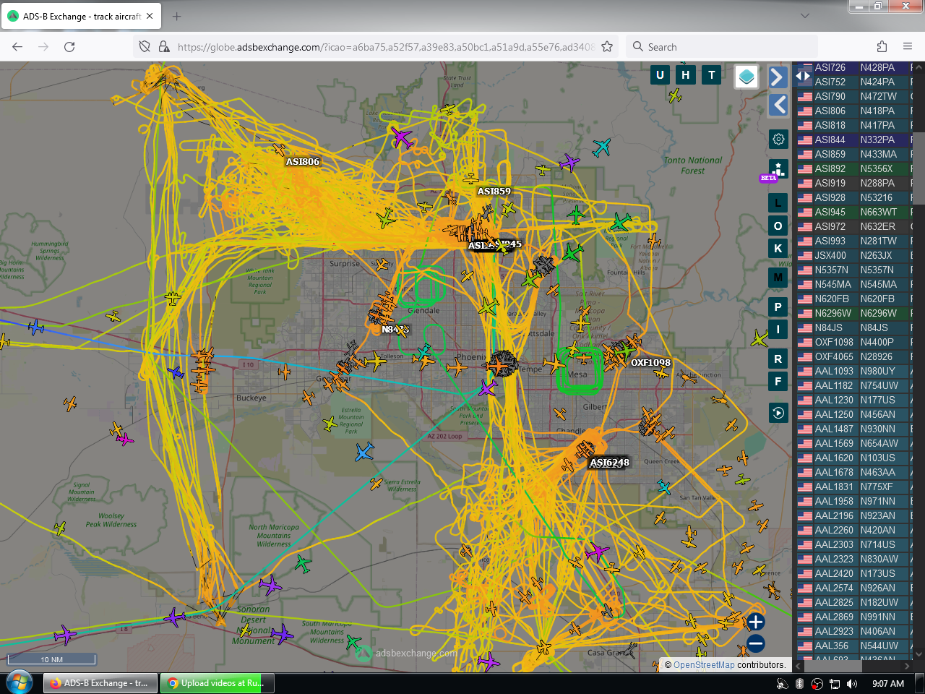This screenshot has width=925, height=694.
Task: Close the ADS-B Exchange tab
Action: pyautogui.click(x=150, y=16)
